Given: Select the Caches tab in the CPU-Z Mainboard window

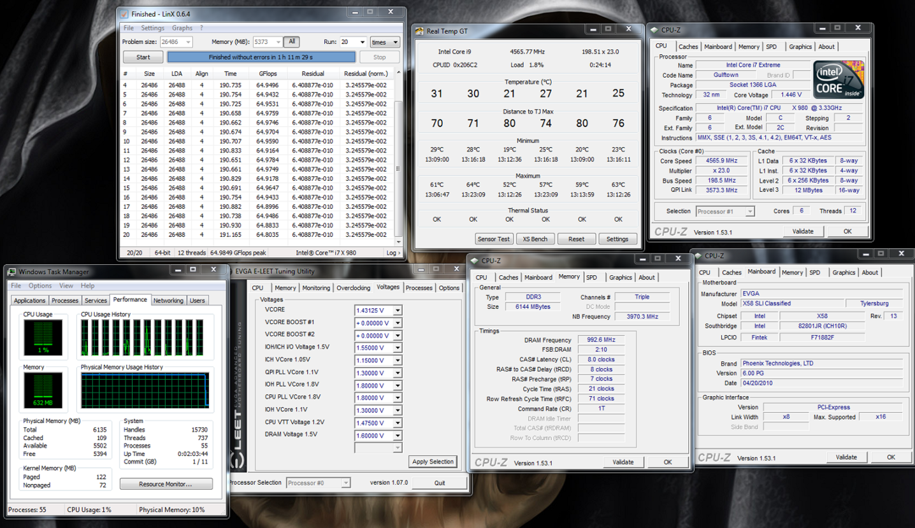Looking at the screenshot, I should click(x=731, y=273).
